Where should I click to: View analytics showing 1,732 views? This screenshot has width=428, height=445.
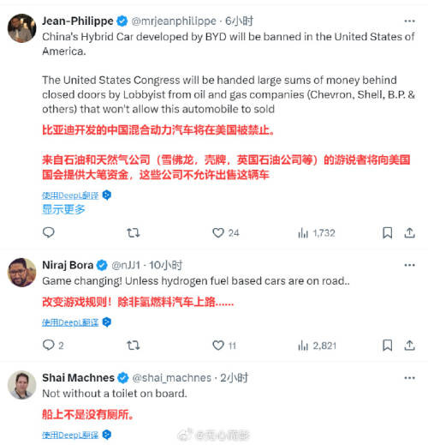tap(317, 233)
